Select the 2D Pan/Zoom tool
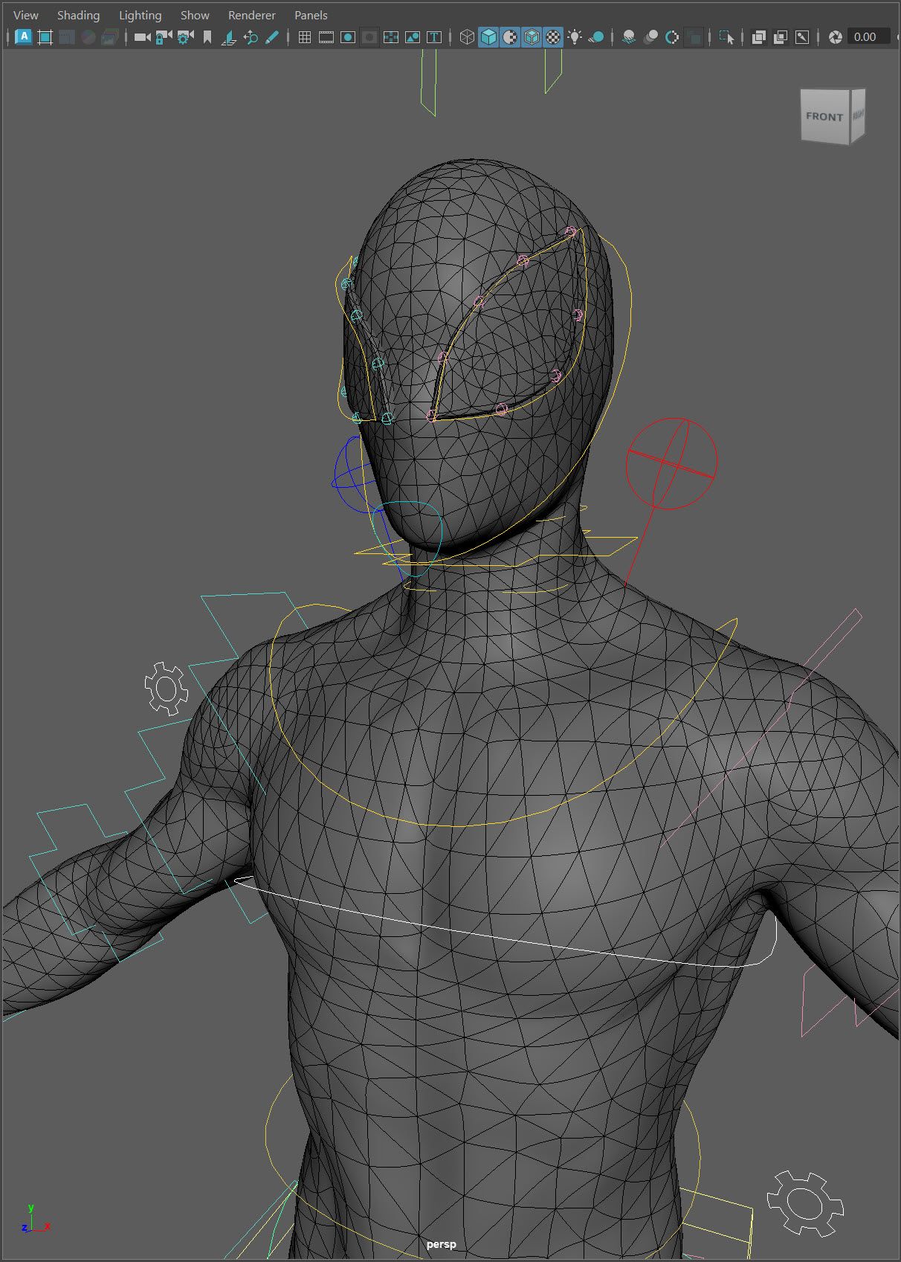The width and height of the screenshot is (901, 1262). [x=251, y=36]
